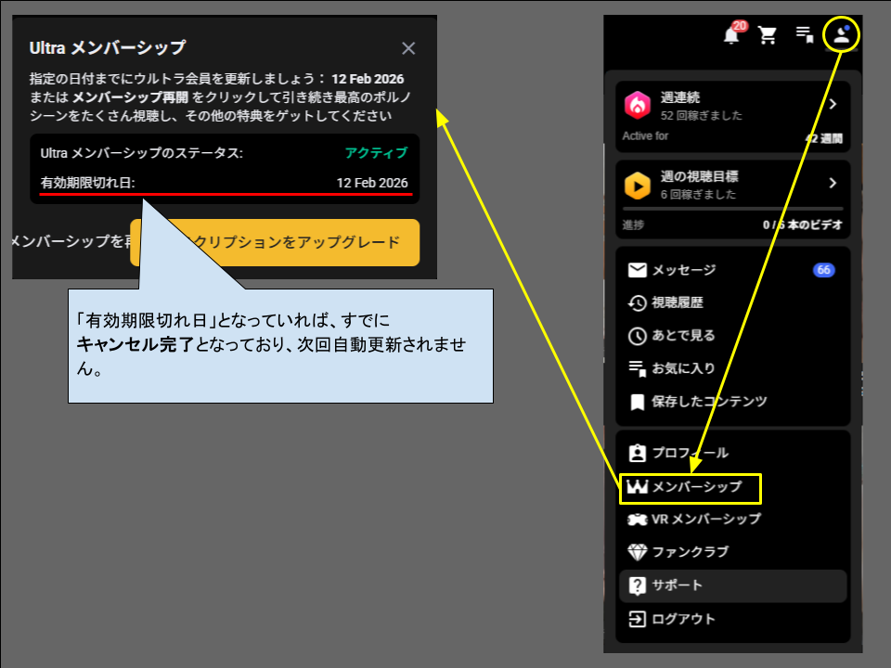Click the notification bell icon
The image size is (891, 668).
coord(731,35)
